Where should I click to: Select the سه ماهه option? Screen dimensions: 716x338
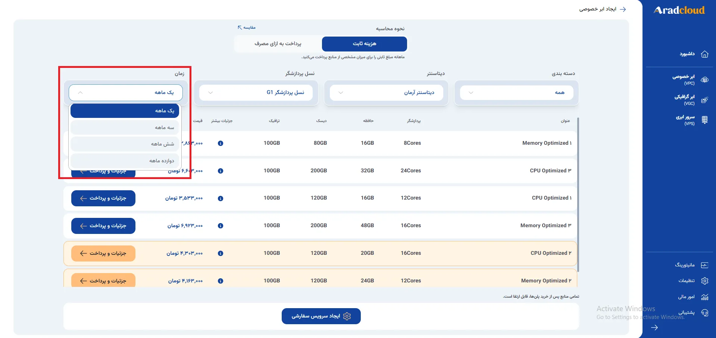pos(125,128)
